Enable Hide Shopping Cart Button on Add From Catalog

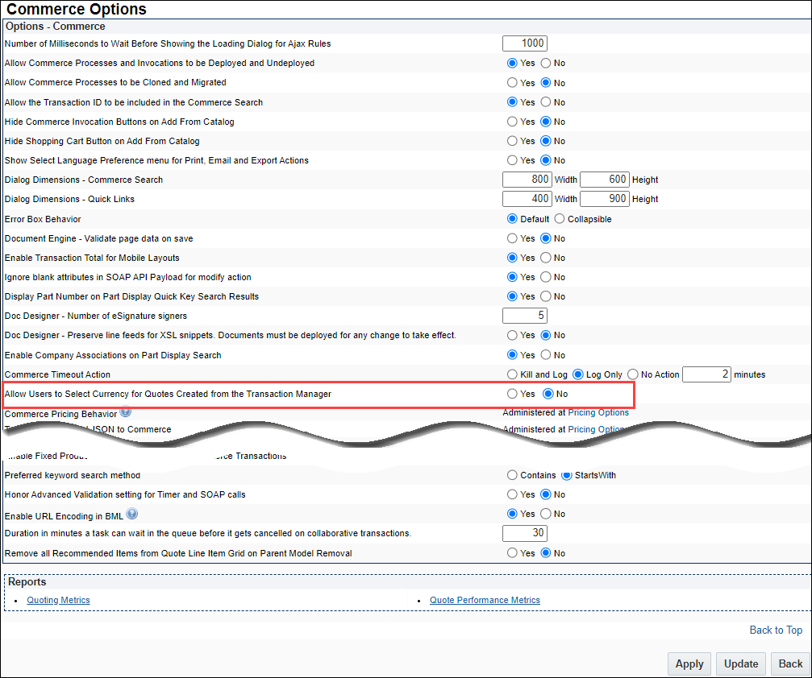512,141
